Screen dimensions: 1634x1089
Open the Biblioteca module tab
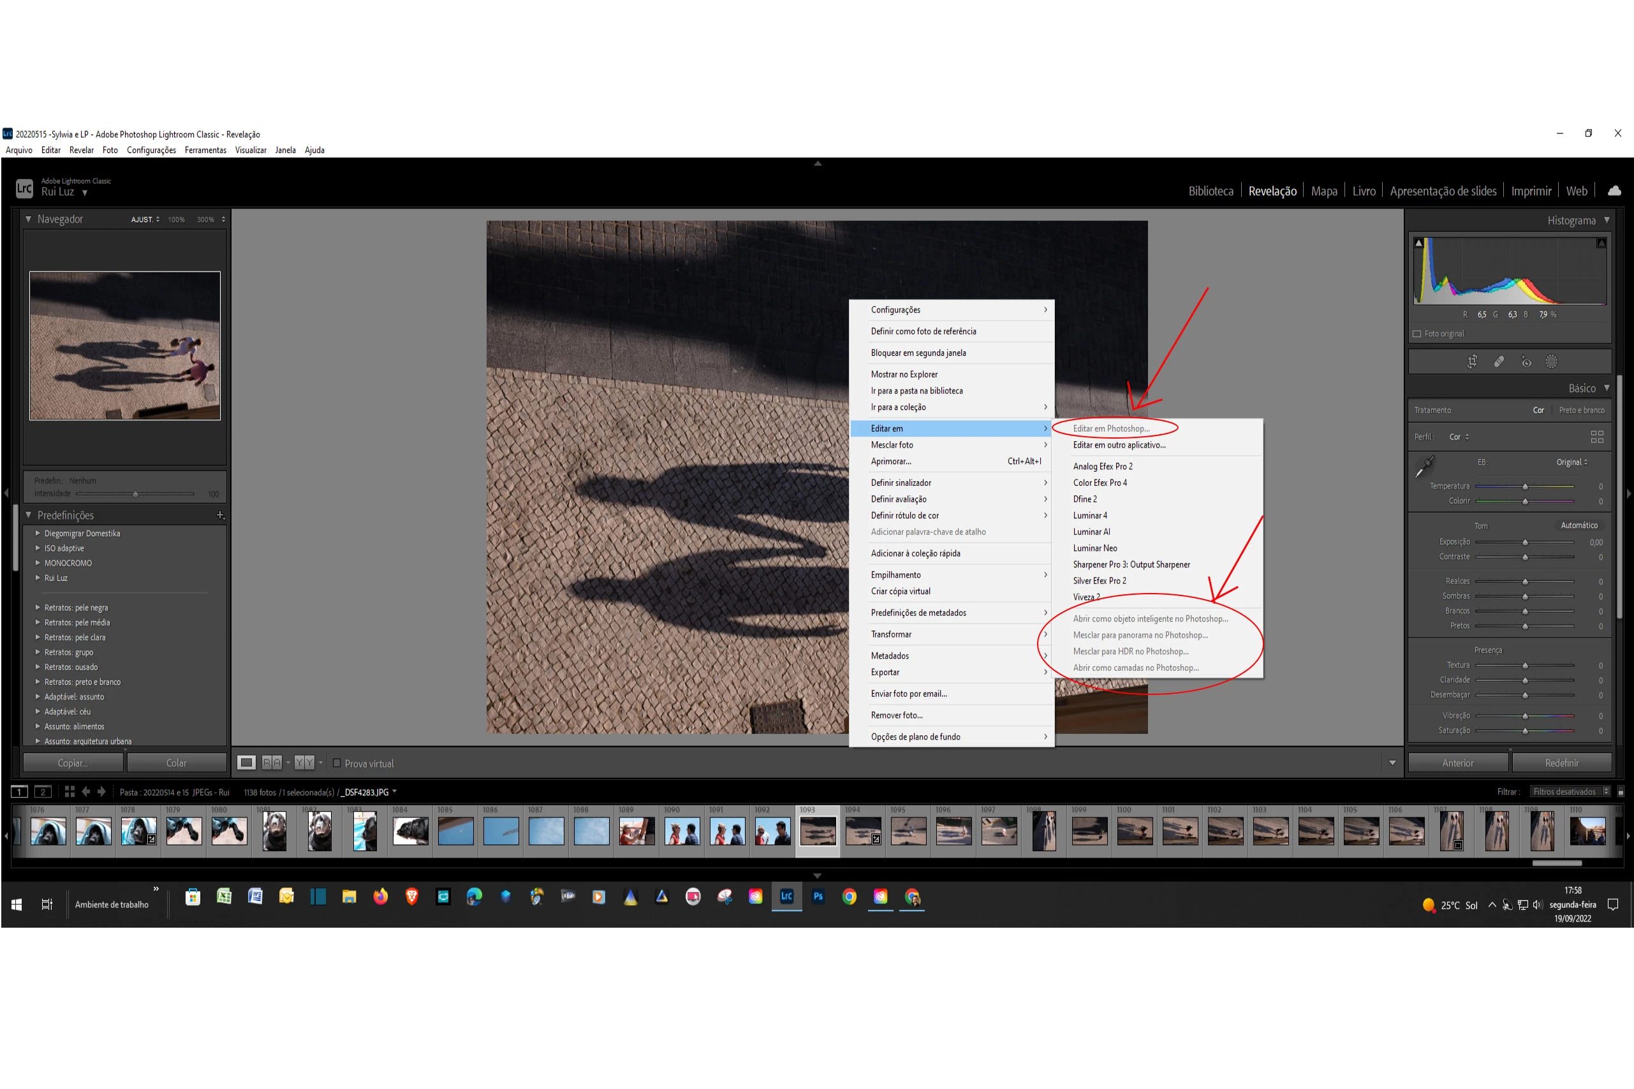point(1211,191)
